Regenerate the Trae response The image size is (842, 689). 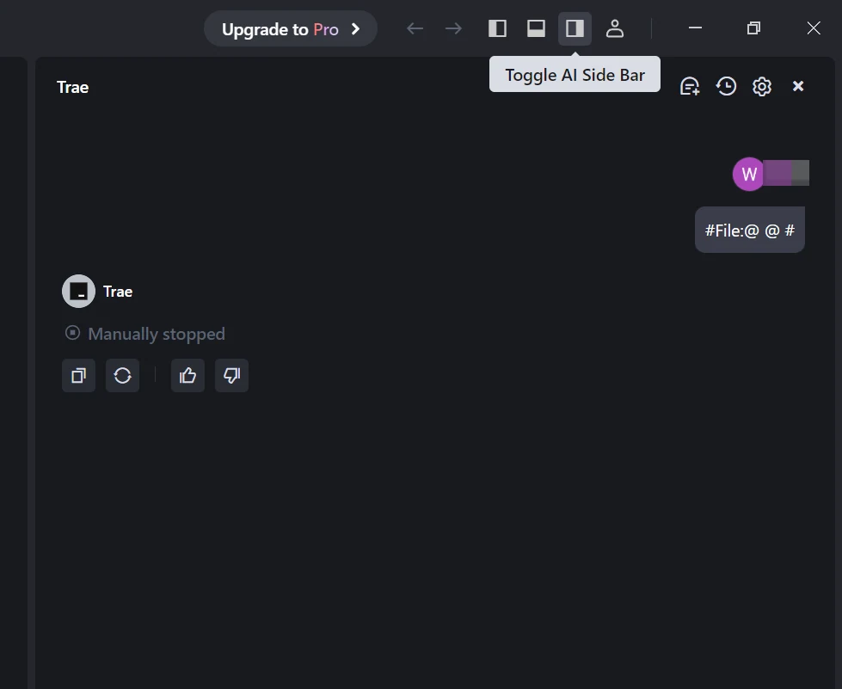click(122, 375)
